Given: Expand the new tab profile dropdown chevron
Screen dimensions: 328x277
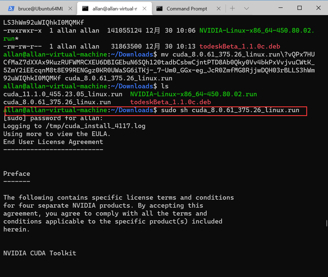Looking at the screenshot, I should click(246, 8).
